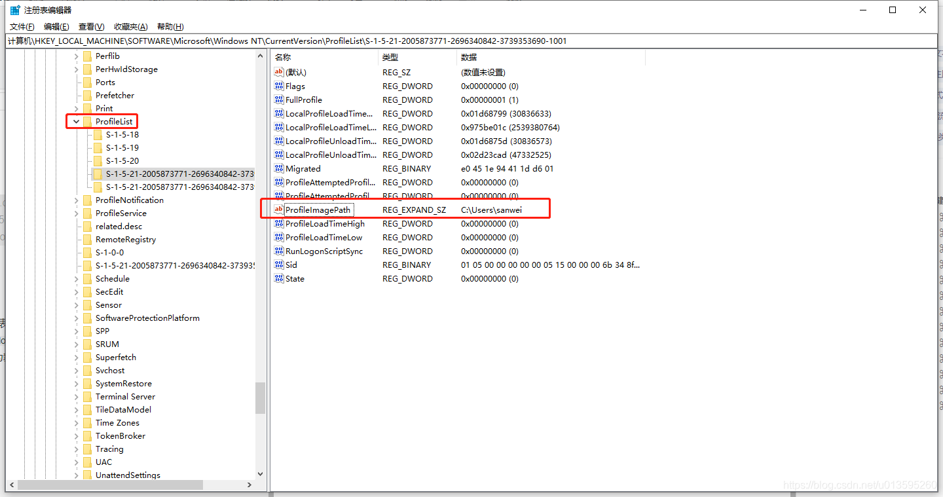Click the REG_EXPAND_SZ type cell
943x497 pixels.
[x=414, y=210]
